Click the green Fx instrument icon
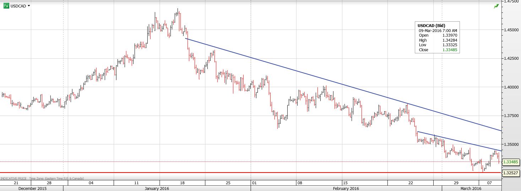Image resolution: width=521 pixels, height=191 pixels. (6, 6)
